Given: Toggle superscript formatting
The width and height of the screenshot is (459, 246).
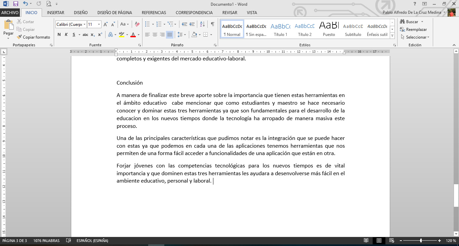Looking at the screenshot, I should tap(100, 35).
